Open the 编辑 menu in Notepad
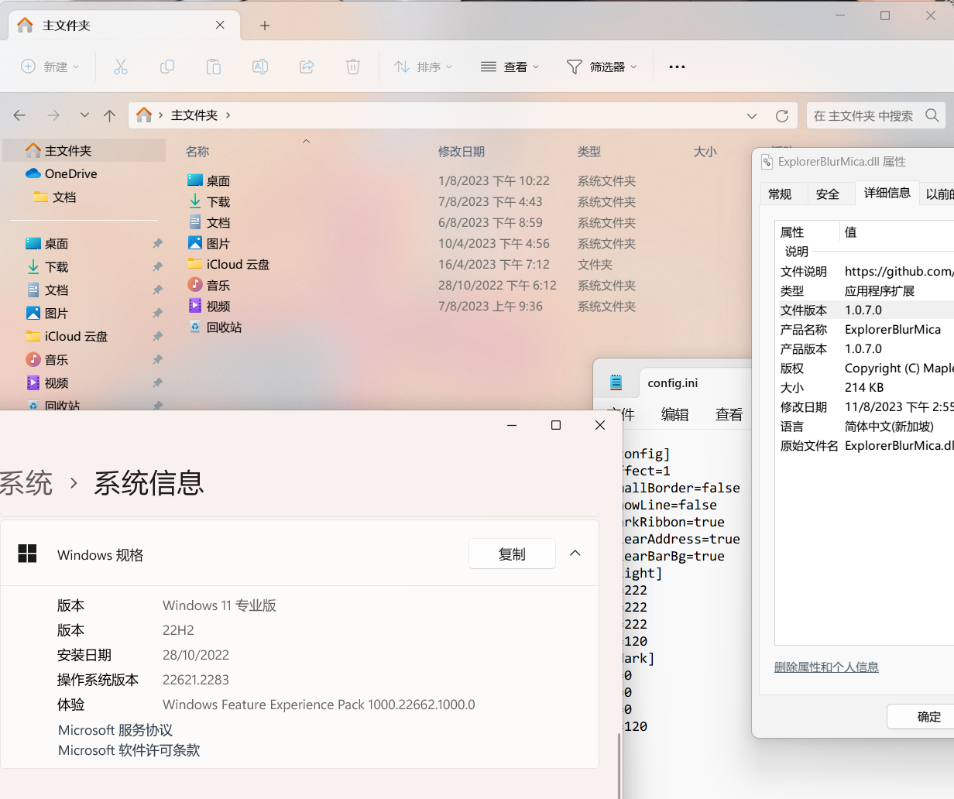954x799 pixels. [674, 413]
